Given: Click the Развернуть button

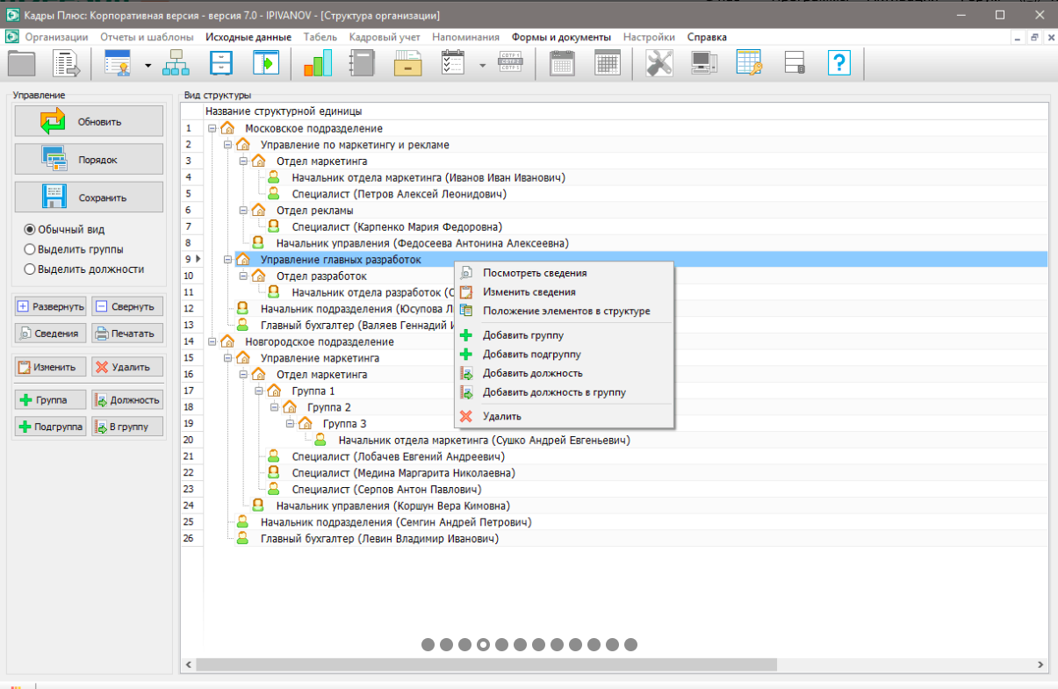Looking at the screenshot, I should [51, 306].
